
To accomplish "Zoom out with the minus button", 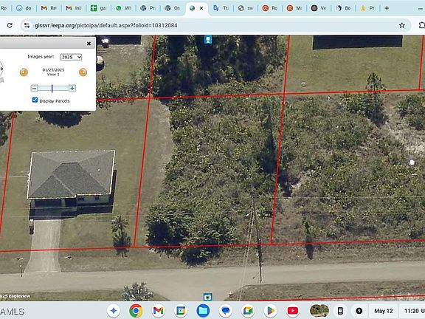I will (x=34, y=88).
